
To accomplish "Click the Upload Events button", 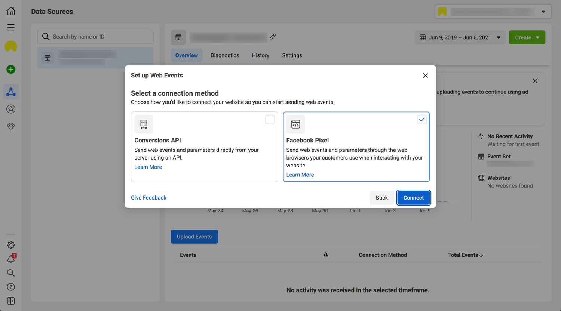I will click(x=194, y=237).
